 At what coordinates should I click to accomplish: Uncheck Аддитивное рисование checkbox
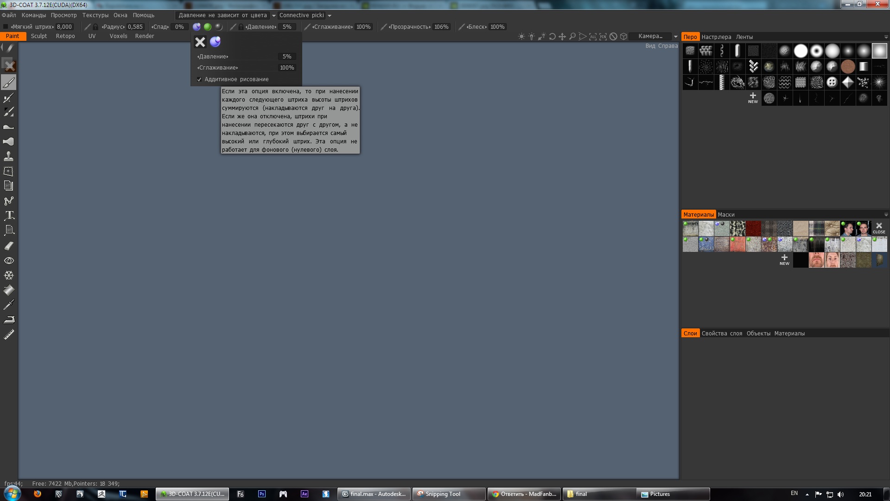(x=199, y=79)
